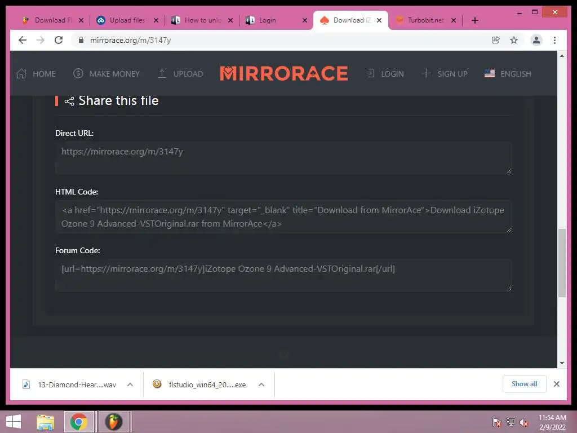Click the US flag icon
577x433 pixels.
(x=490, y=73)
